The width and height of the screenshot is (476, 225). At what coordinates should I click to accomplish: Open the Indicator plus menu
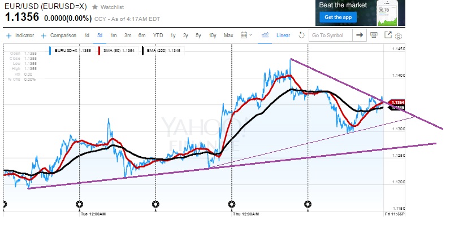click(x=20, y=36)
